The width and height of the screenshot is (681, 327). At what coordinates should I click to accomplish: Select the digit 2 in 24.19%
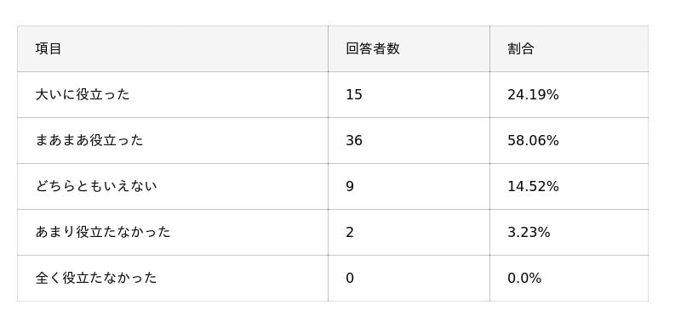512,95
